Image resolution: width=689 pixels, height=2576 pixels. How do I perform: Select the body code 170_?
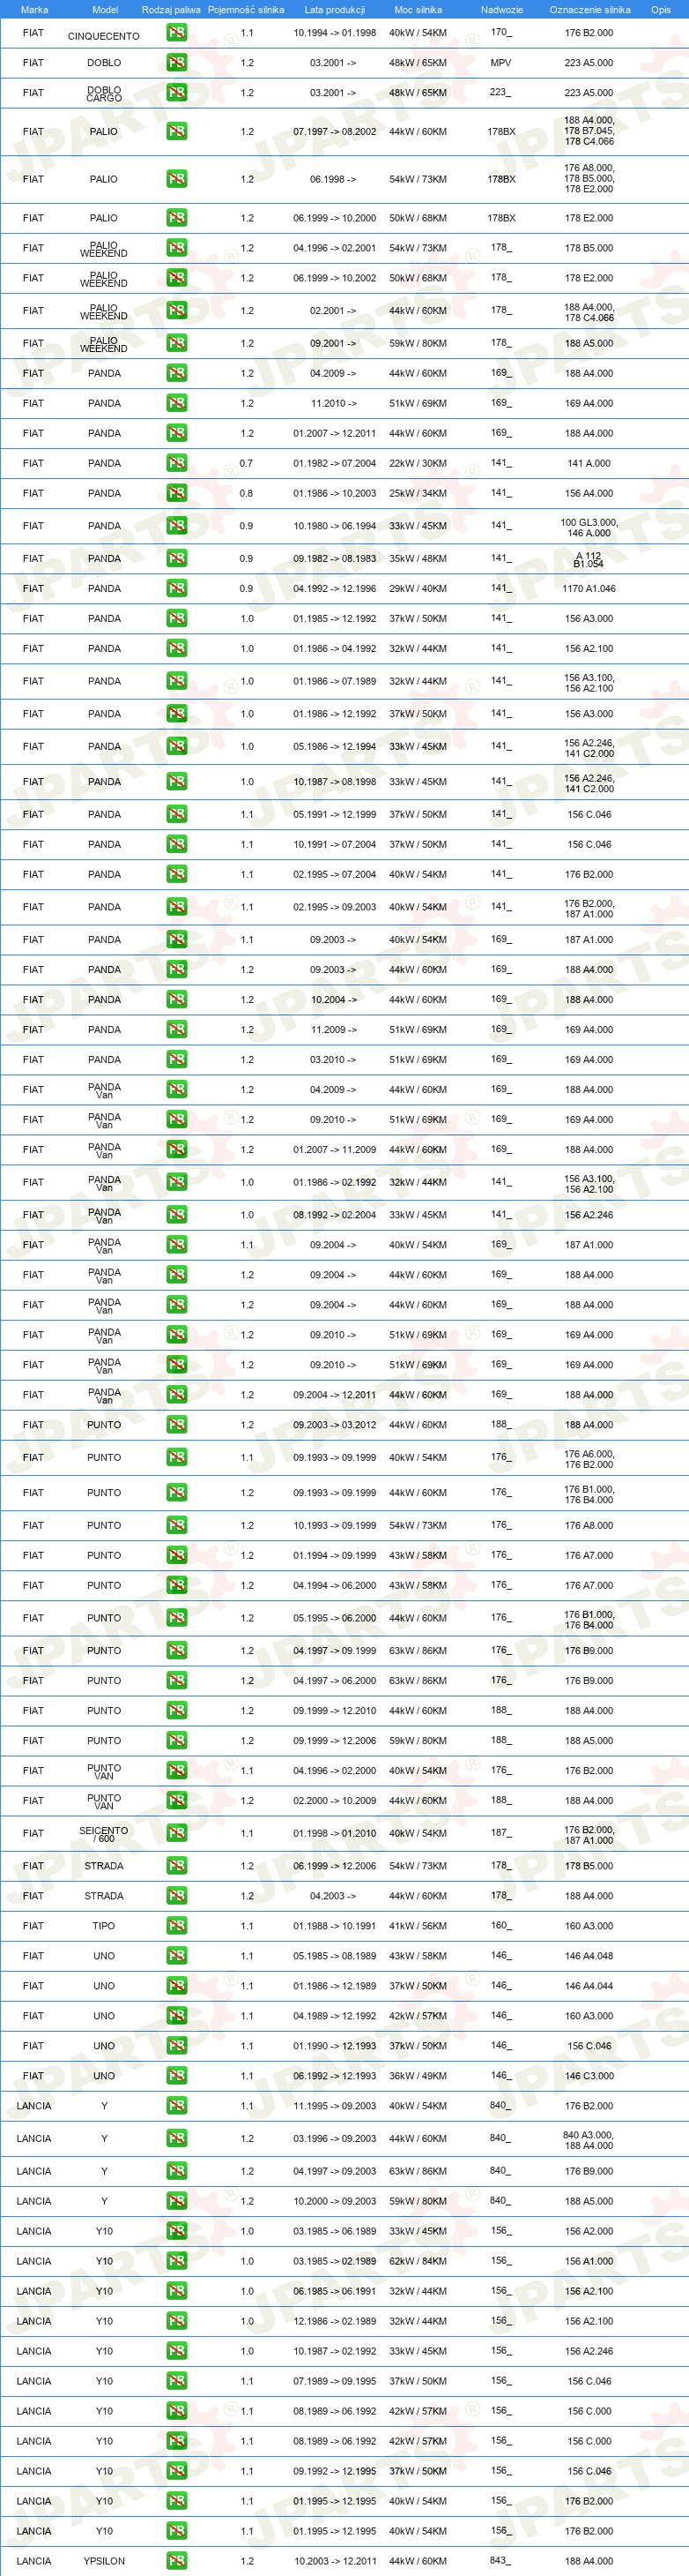(500, 32)
